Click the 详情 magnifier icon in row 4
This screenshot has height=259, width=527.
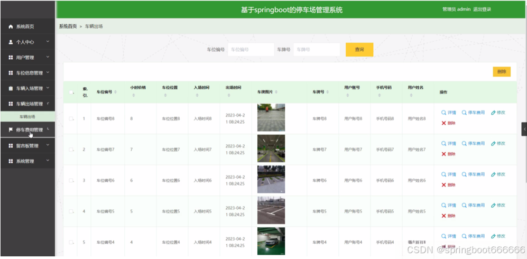click(x=443, y=205)
